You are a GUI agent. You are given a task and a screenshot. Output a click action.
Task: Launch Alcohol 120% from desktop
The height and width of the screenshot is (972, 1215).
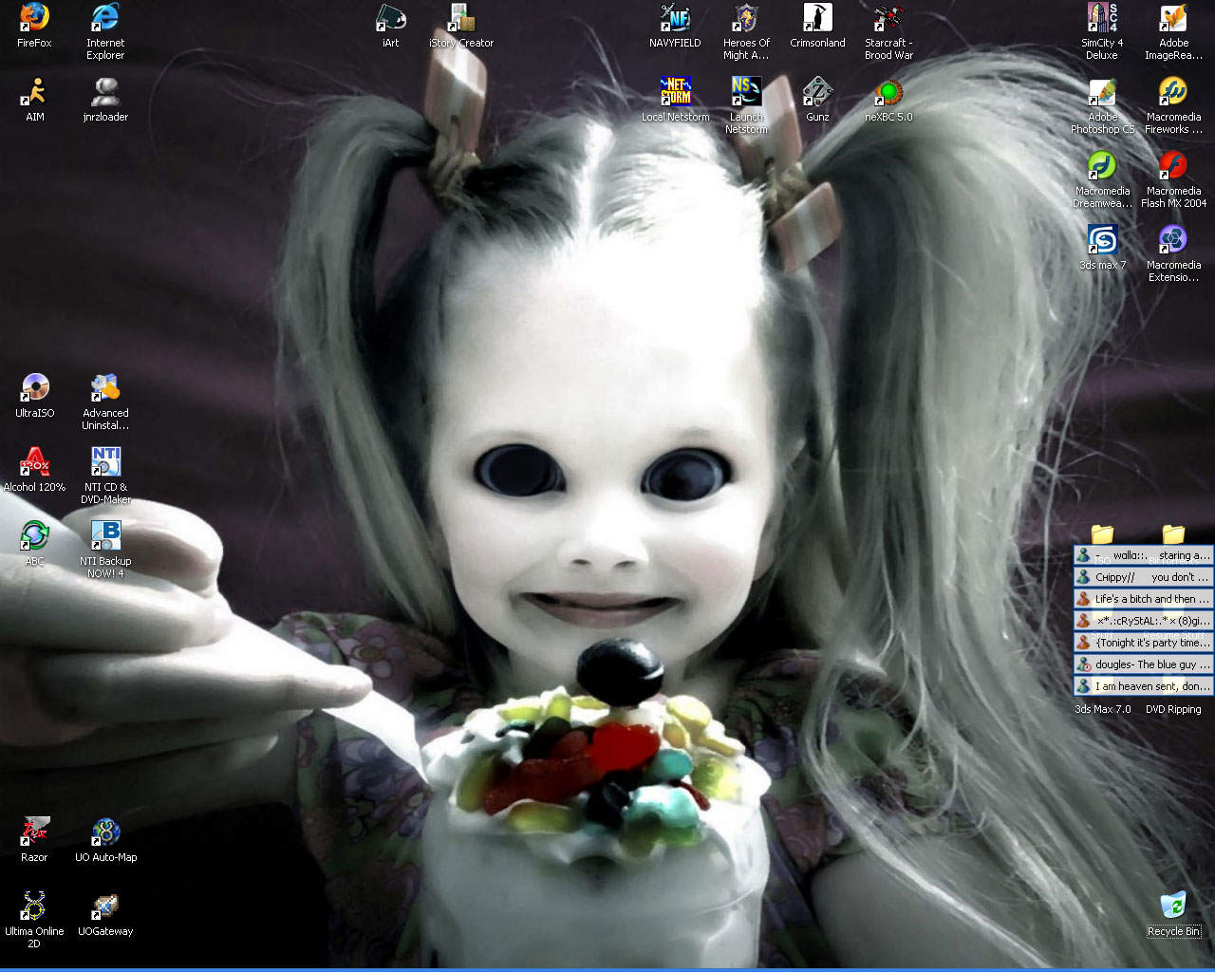pyautogui.click(x=34, y=463)
